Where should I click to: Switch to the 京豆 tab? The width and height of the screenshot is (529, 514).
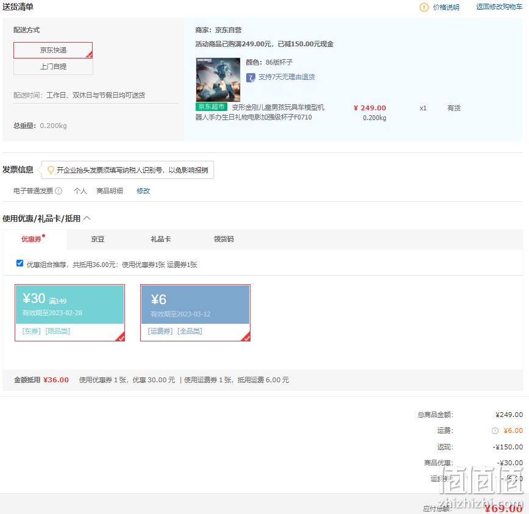(98, 239)
